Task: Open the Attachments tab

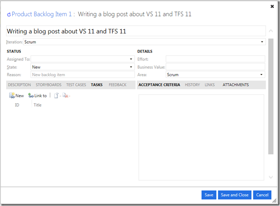Action: 236,85
